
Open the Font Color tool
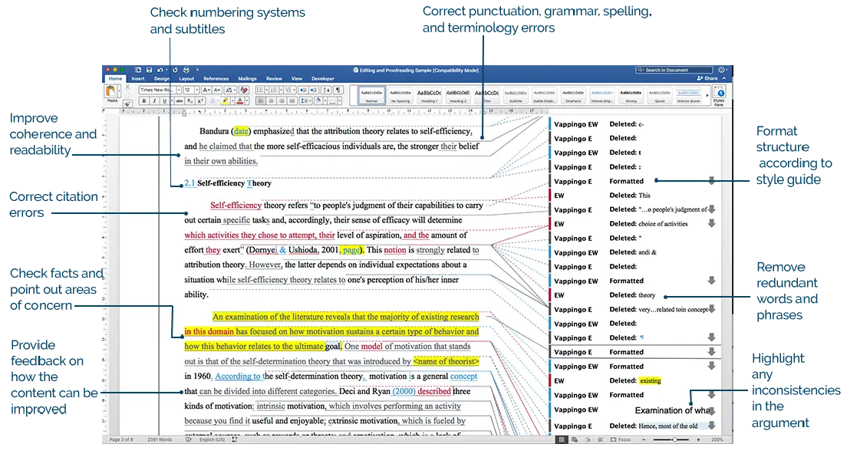(x=239, y=100)
